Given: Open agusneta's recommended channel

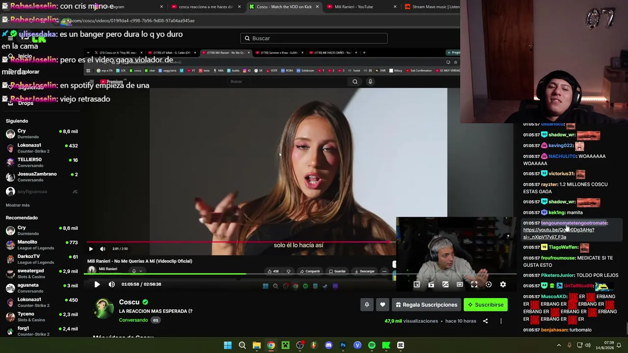Looking at the screenshot, I should [x=41, y=288].
